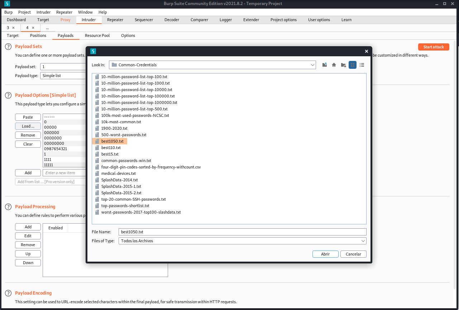Switch file dialog to details view
The width and height of the screenshot is (459, 310).
pos(362,65)
